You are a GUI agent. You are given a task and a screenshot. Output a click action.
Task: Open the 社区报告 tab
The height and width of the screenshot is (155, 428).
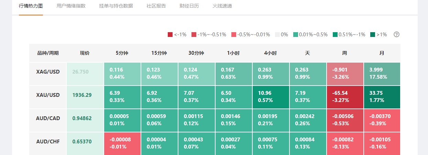pos(156,6)
